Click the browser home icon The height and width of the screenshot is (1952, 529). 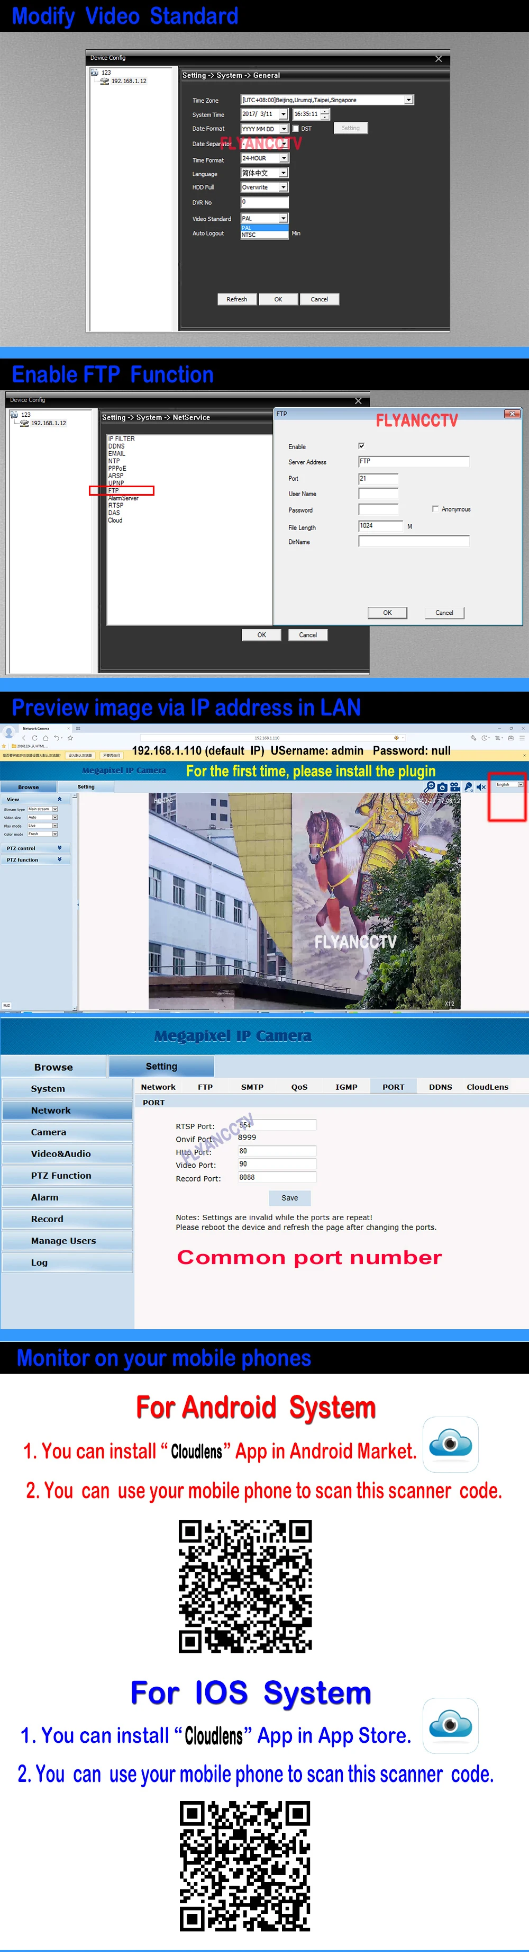click(45, 737)
